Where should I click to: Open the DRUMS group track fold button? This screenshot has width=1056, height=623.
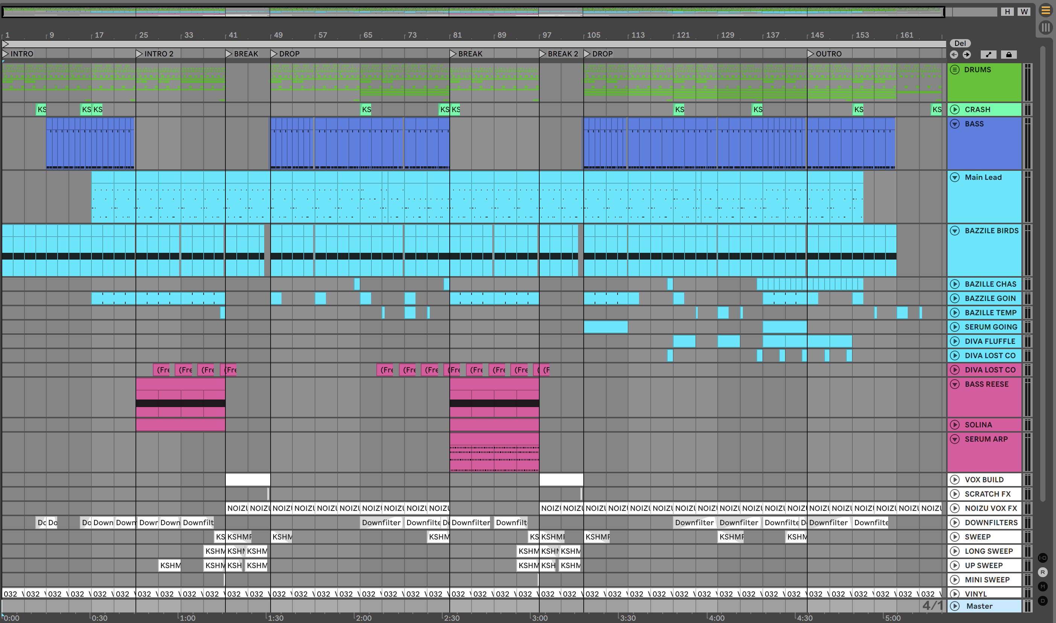click(x=955, y=70)
